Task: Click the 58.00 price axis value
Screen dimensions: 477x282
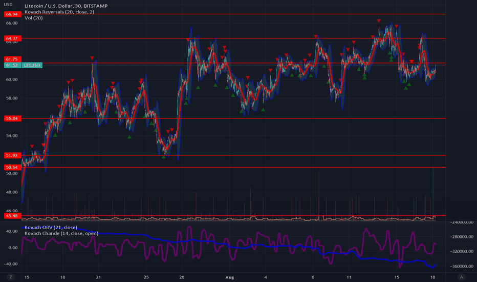Action: tap(12, 98)
